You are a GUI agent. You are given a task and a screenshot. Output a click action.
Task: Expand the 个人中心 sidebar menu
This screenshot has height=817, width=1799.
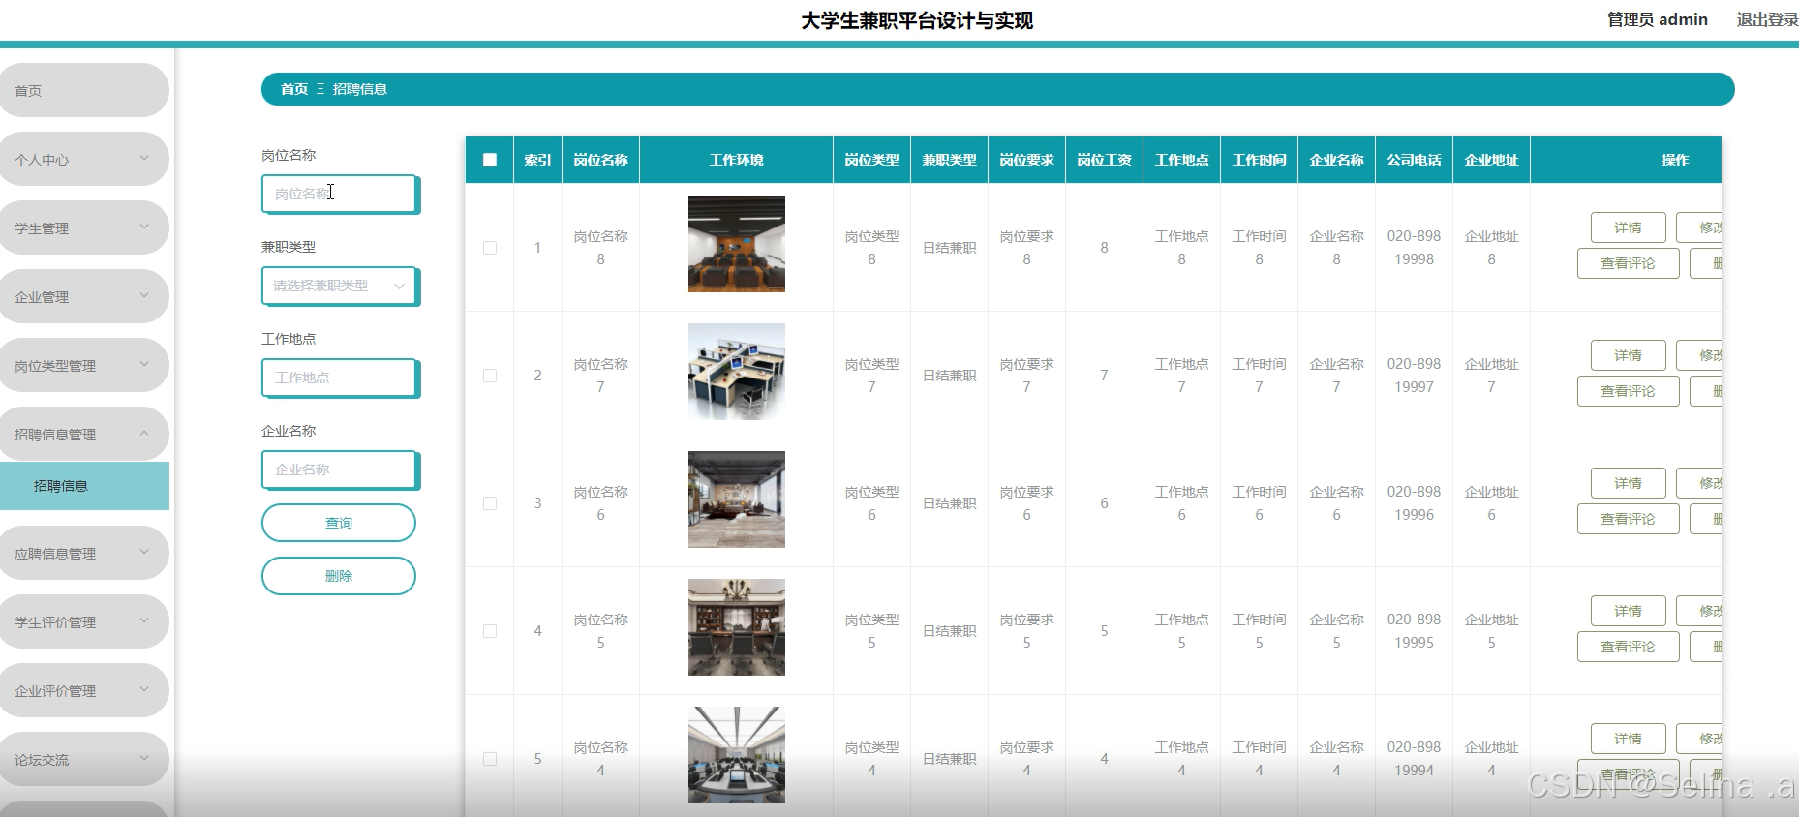84,159
